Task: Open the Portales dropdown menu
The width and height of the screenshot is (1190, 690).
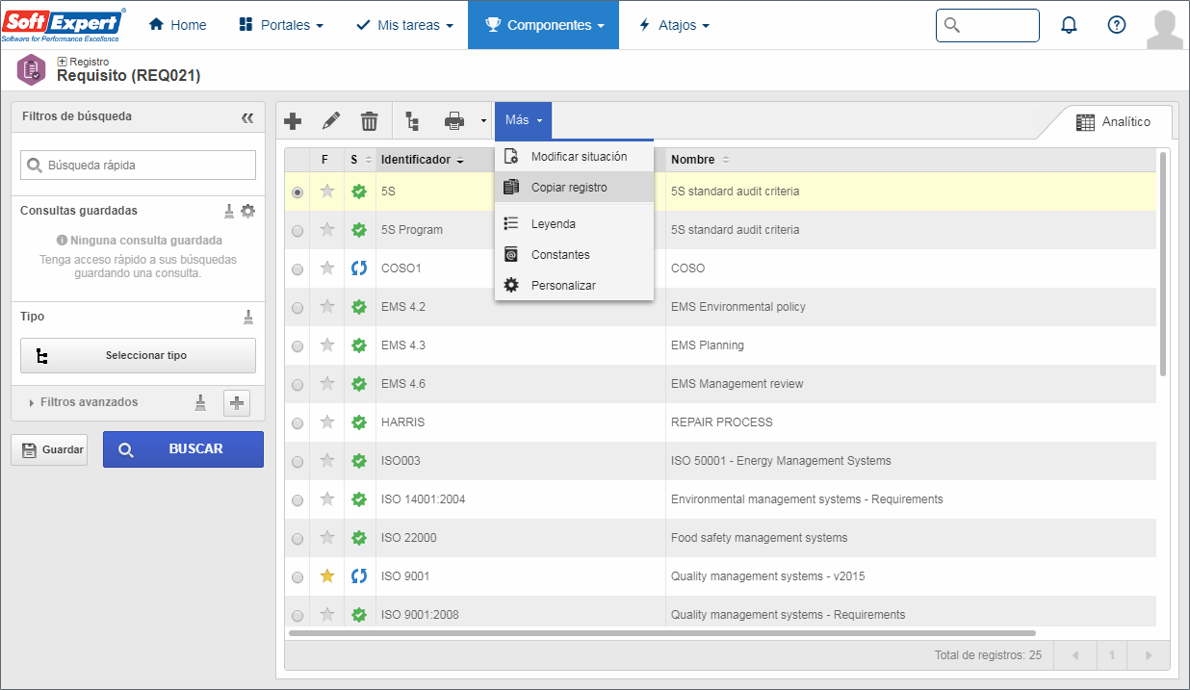Action: tap(280, 25)
